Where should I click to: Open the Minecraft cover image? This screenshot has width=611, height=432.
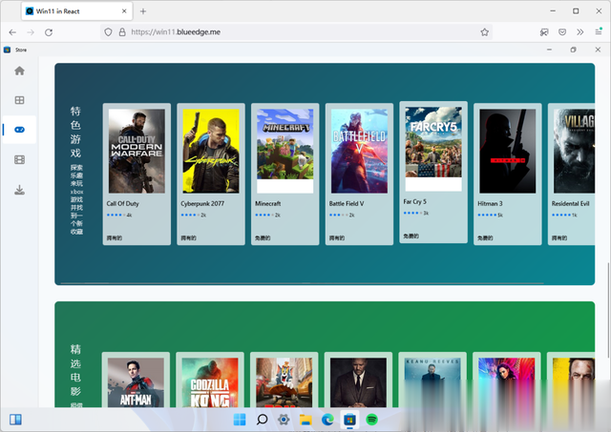(285, 151)
